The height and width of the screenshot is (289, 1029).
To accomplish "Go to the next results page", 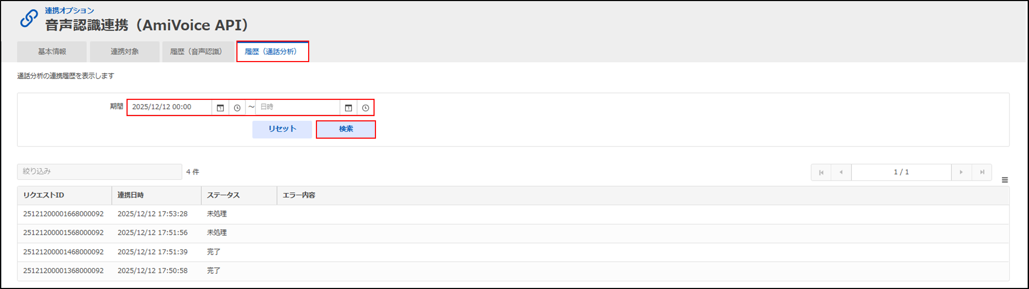I will pos(961,173).
